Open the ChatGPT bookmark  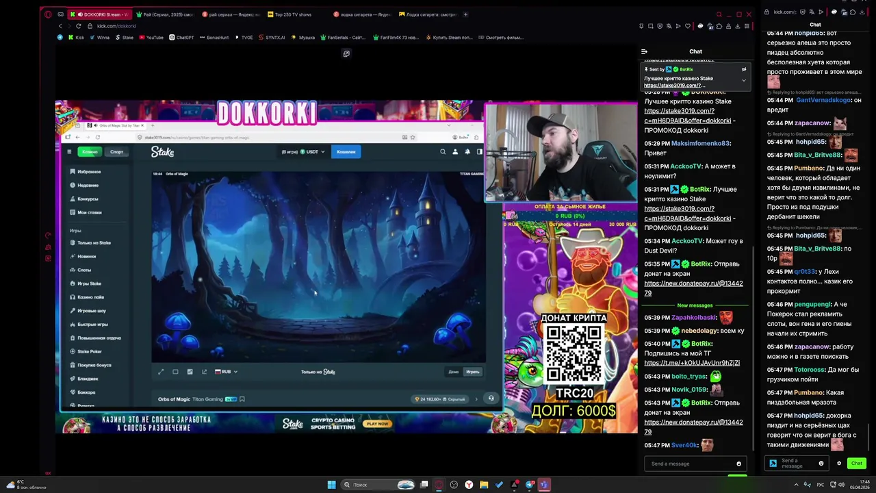pos(181,38)
